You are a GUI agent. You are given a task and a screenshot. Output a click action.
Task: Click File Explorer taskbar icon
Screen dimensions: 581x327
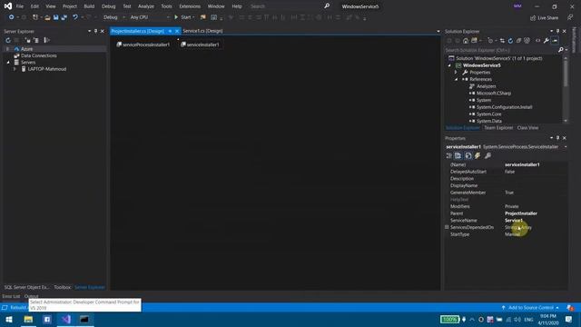pos(28,319)
